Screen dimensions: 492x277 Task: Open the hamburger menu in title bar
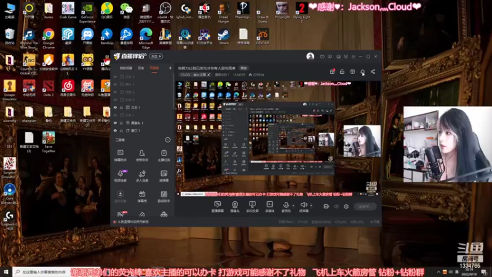[x=353, y=57]
